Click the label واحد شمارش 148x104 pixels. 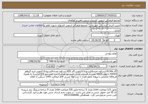pos(58,85)
